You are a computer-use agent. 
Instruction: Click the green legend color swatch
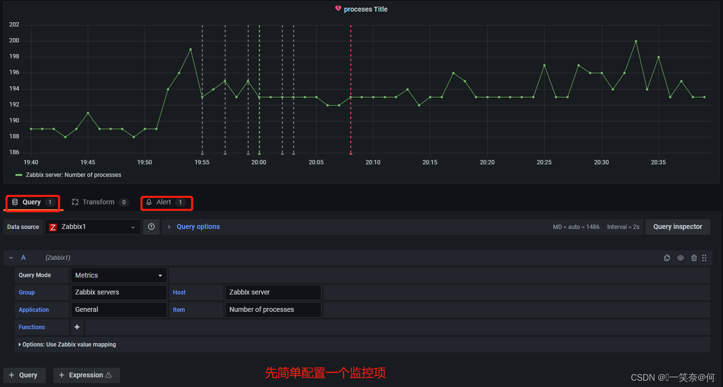pyautogui.click(x=19, y=175)
